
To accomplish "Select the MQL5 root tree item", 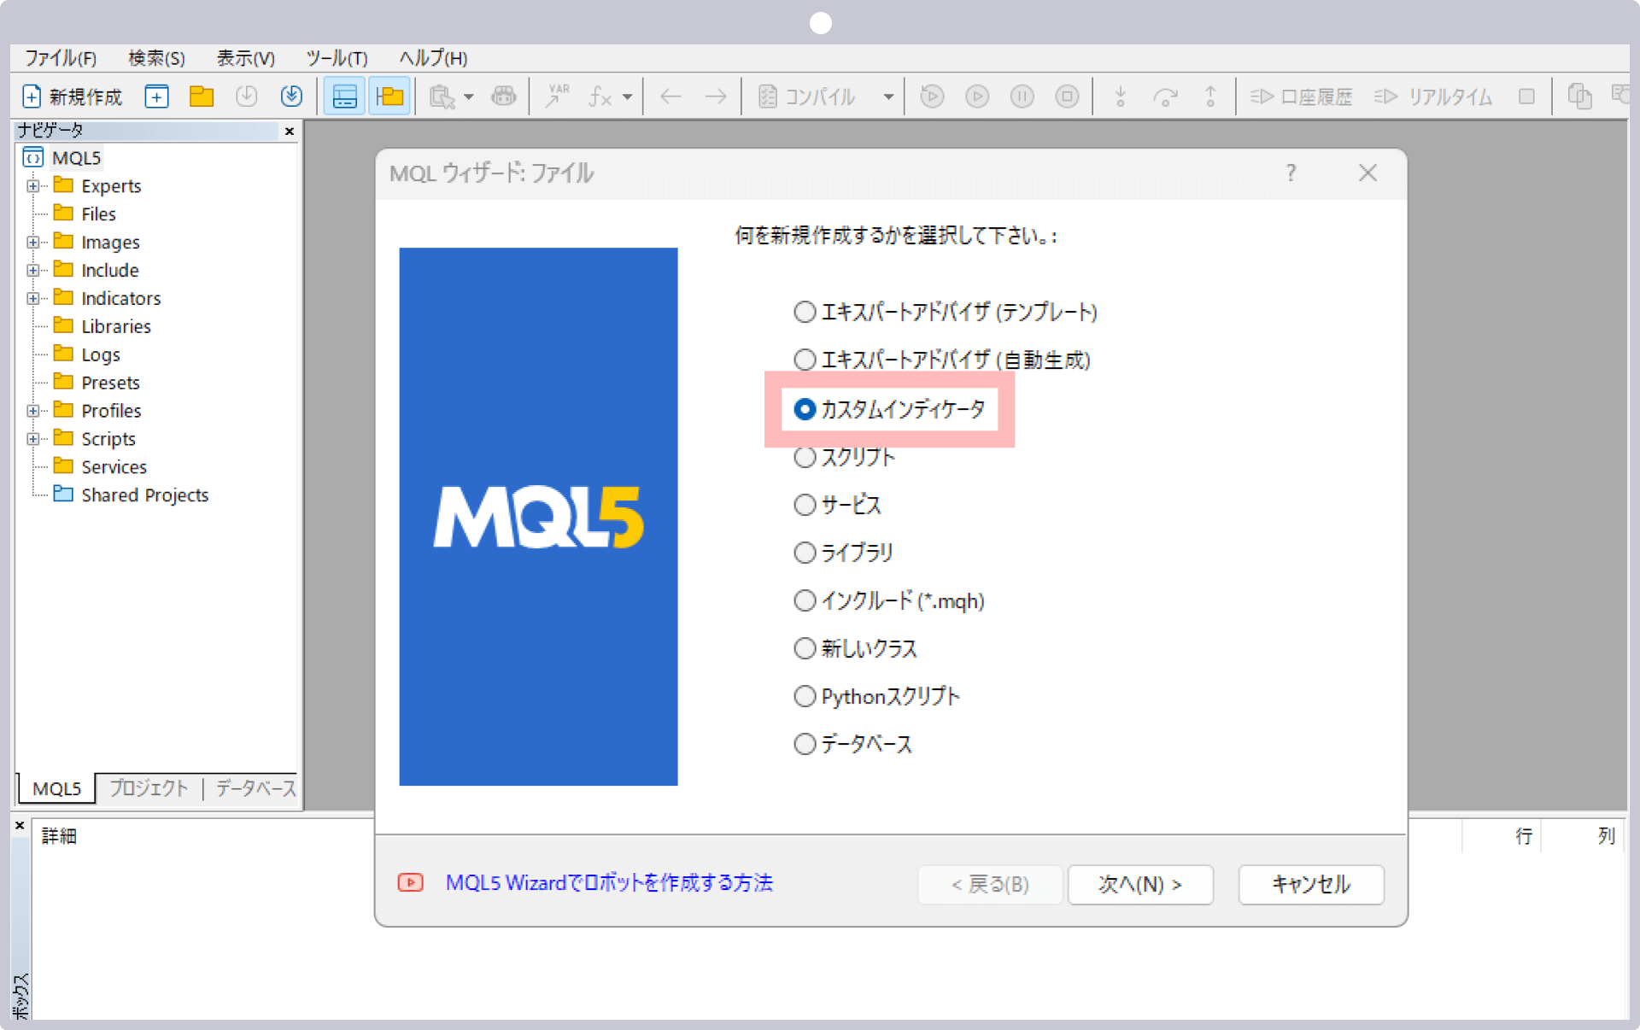I will [x=76, y=158].
